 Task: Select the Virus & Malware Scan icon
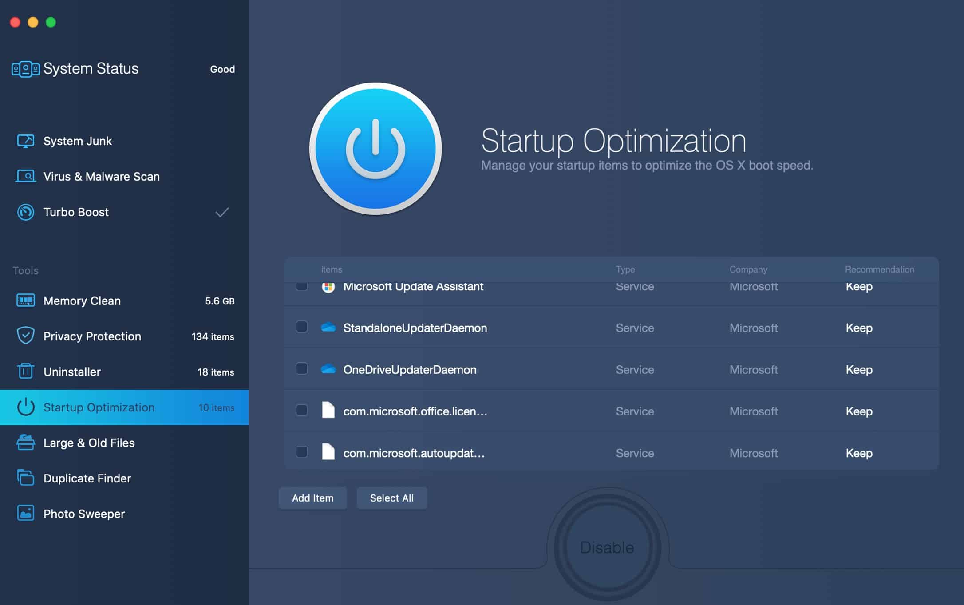[x=26, y=176]
